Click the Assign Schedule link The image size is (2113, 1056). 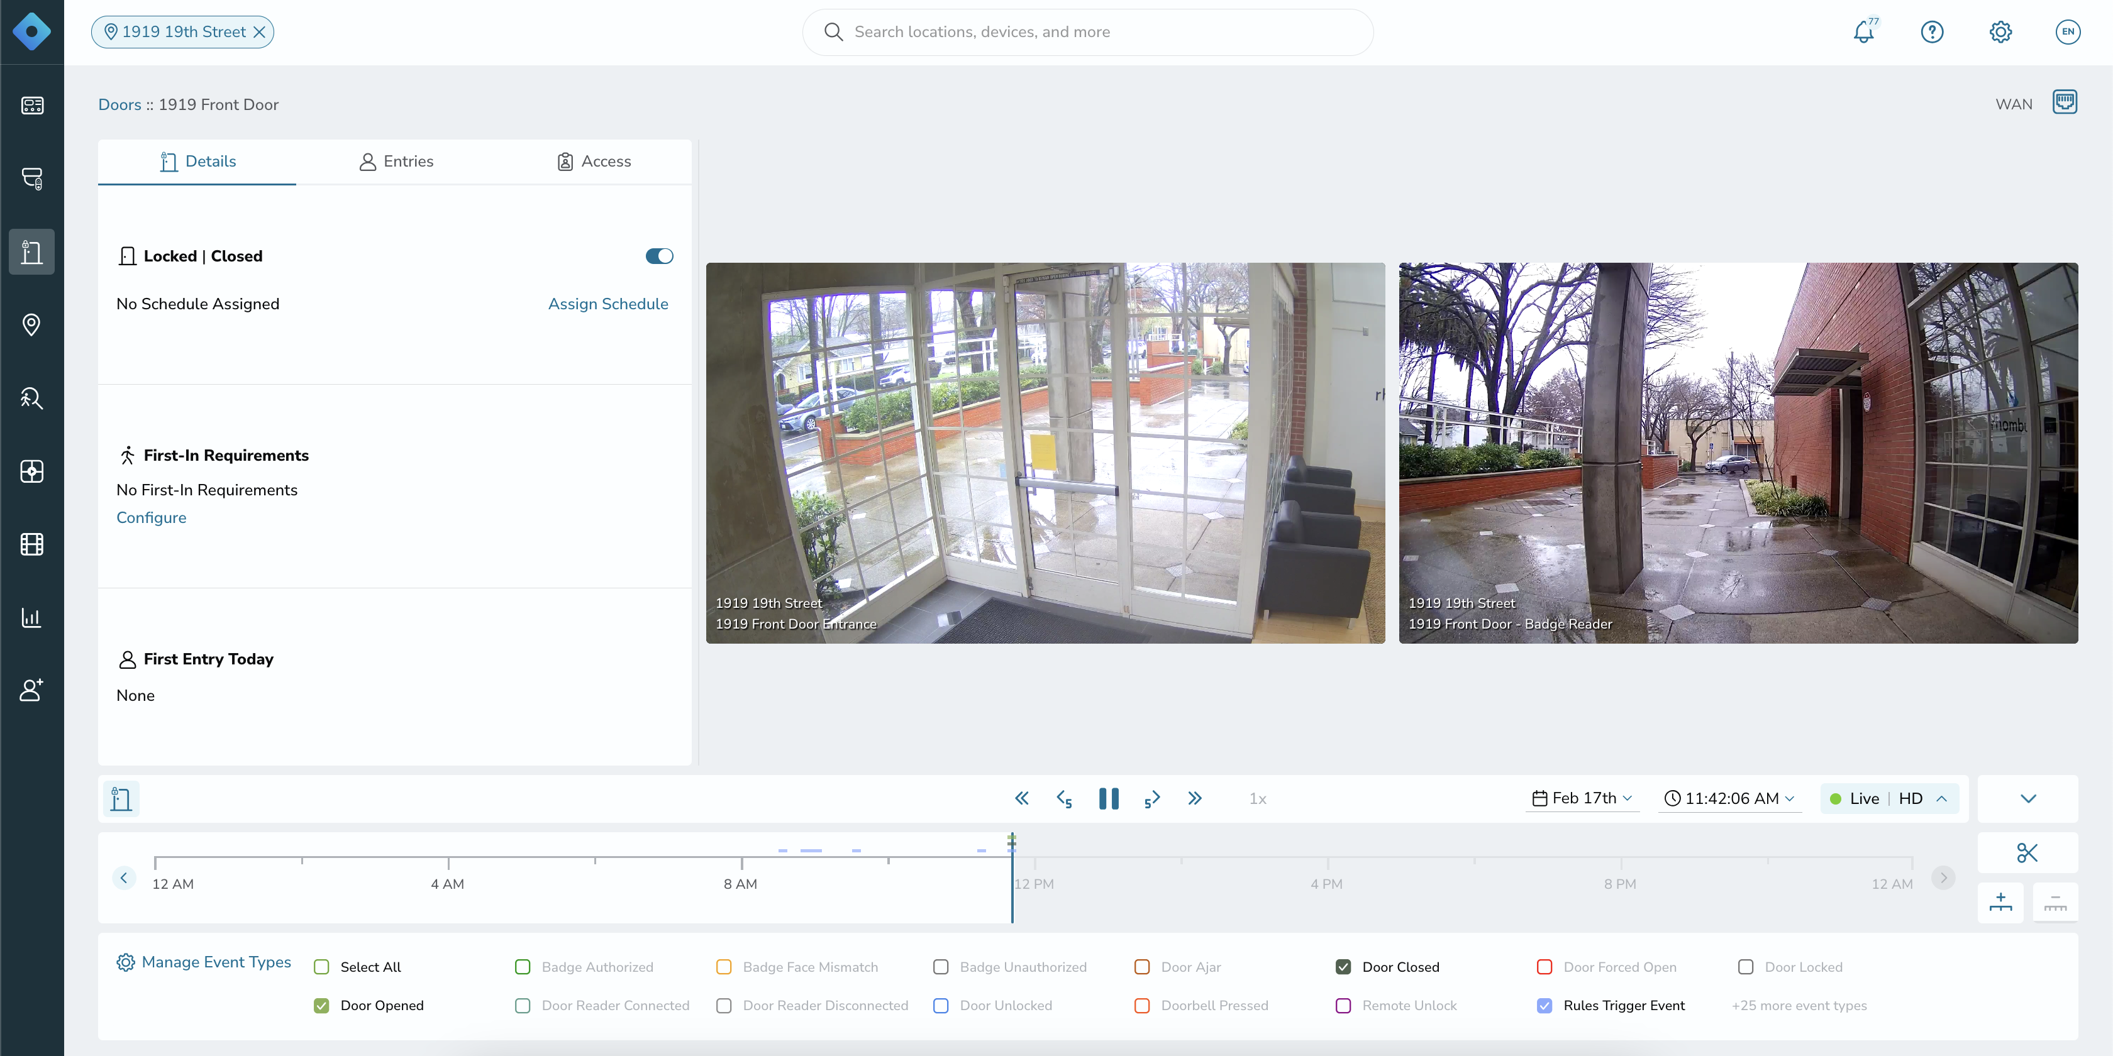point(608,304)
